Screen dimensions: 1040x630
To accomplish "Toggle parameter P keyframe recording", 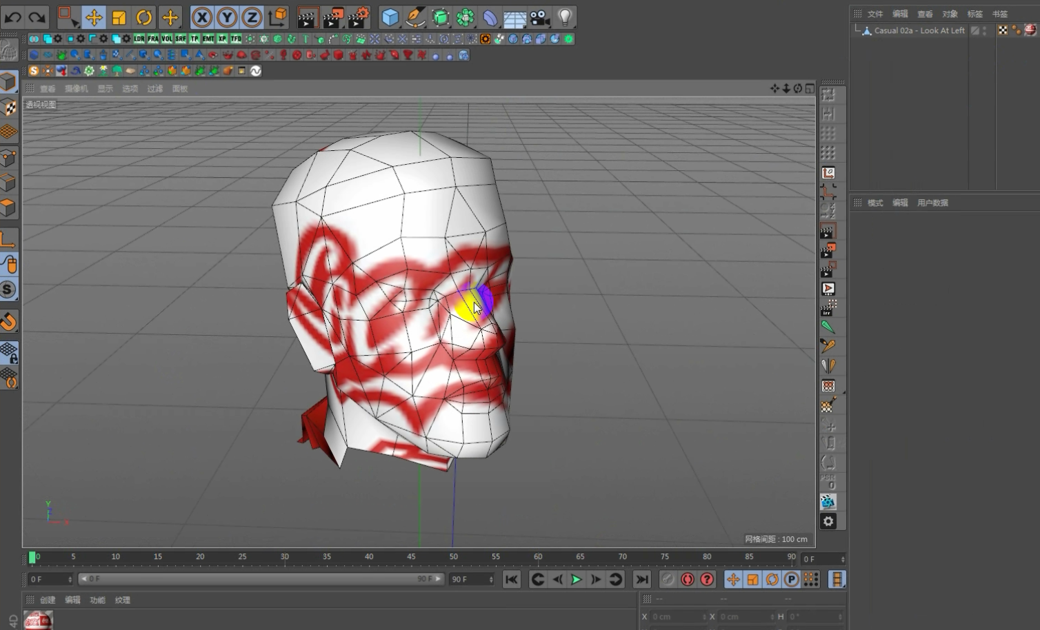I will pyautogui.click(x=791, y=580).
